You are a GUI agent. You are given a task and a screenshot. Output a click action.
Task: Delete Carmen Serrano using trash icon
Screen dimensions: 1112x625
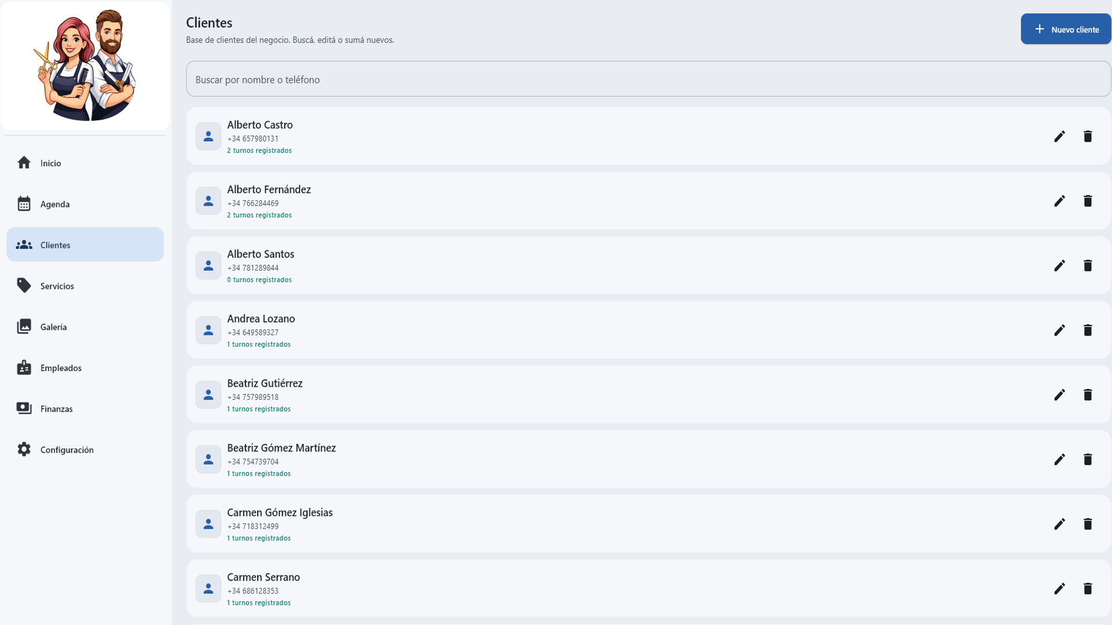(1088, 589)
